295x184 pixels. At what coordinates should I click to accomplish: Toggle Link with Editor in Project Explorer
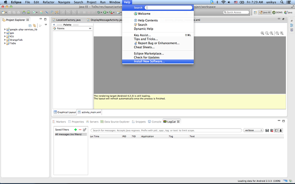pos(35,25)
